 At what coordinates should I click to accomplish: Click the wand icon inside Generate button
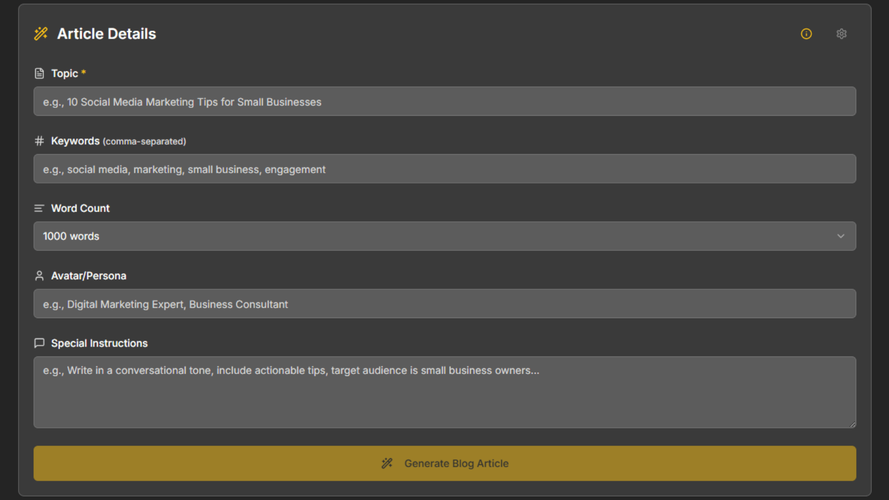click(x=387, y=463)
